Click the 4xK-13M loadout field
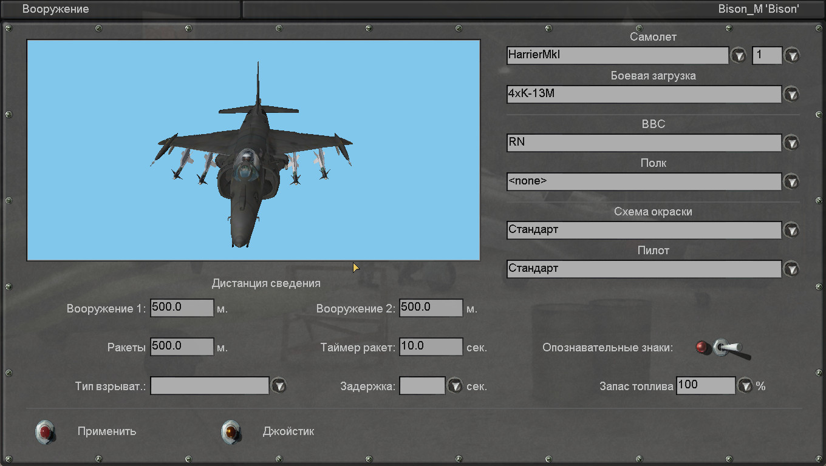This screenshot has height=466, width=826. click(x=644, y=94)
